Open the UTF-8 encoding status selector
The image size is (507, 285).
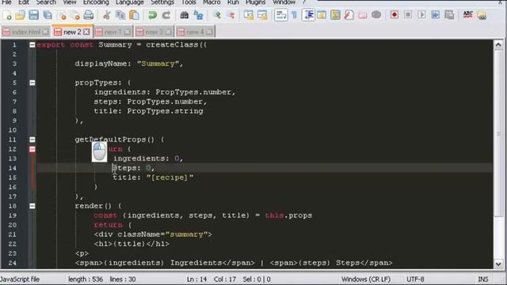coord(415,279)
